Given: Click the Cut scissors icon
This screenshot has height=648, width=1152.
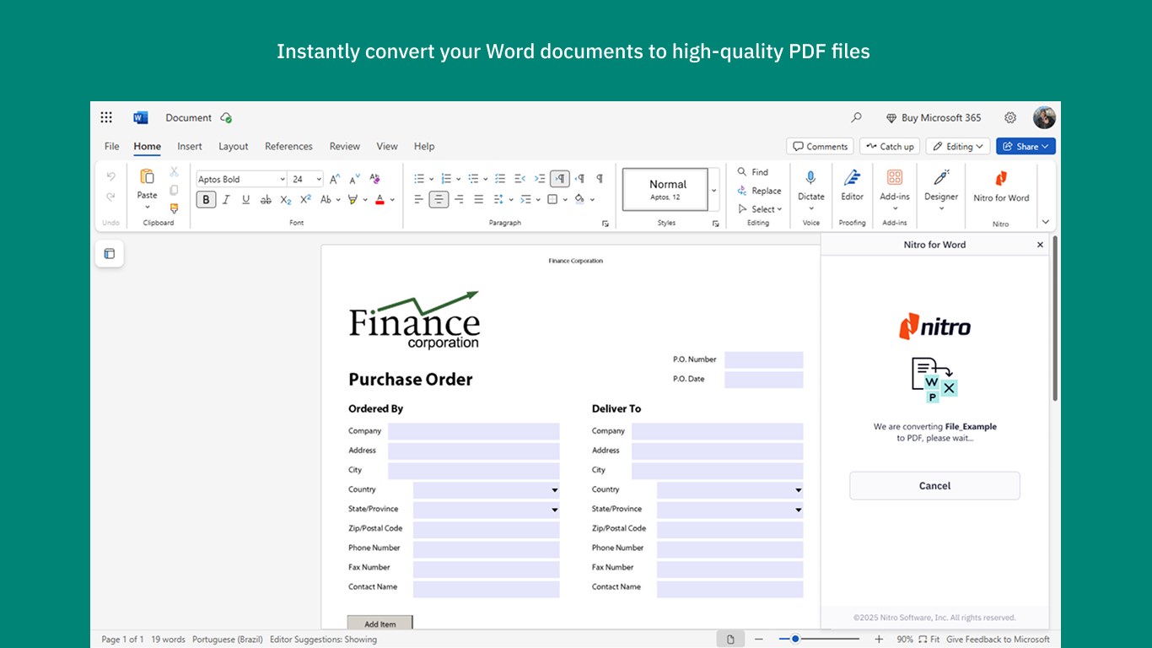Looking at the screenshot, I should 174,172.
